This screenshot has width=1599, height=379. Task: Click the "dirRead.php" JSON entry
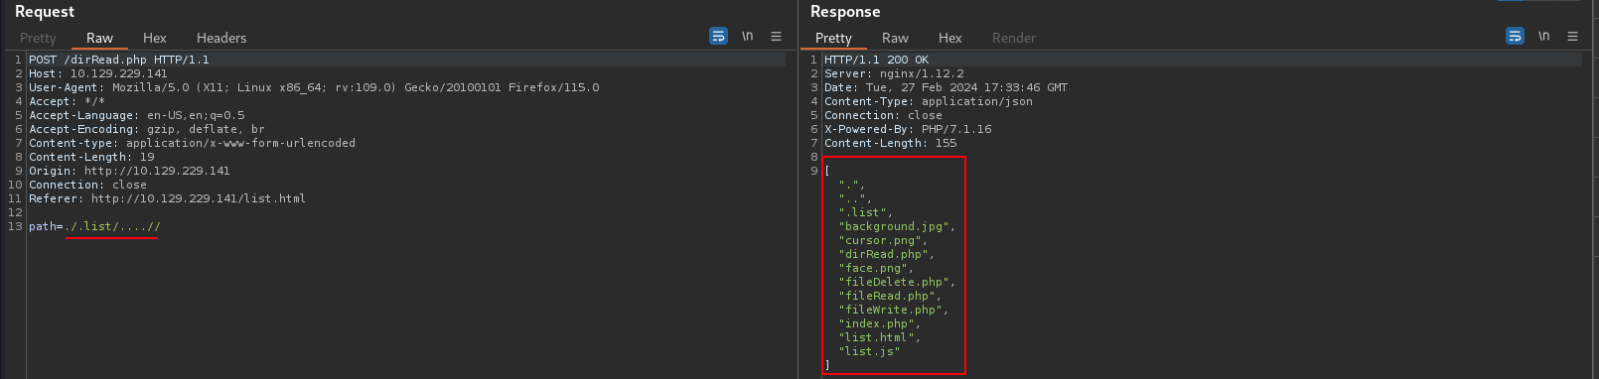[886, 254]
